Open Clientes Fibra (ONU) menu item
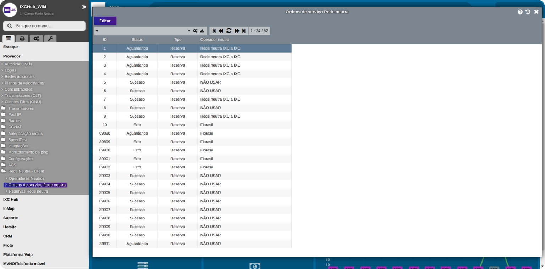 (x=23, y=102)
